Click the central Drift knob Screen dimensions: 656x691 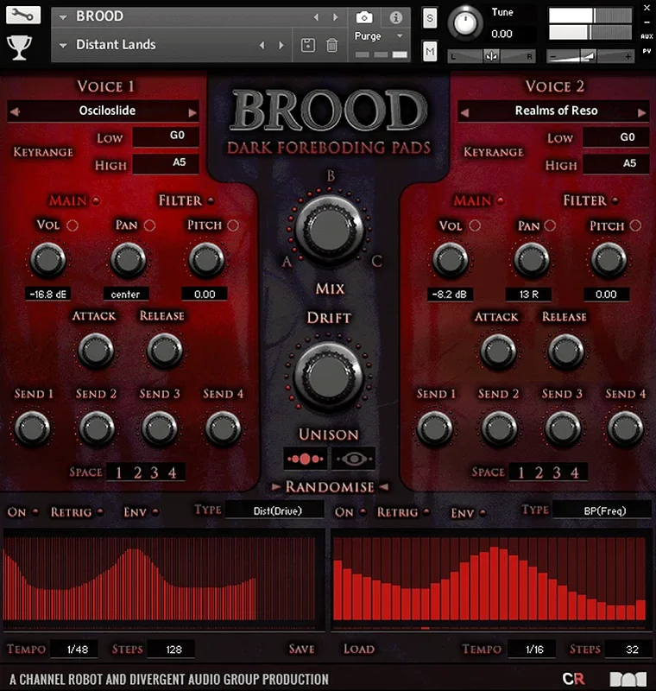pos(329,377)
